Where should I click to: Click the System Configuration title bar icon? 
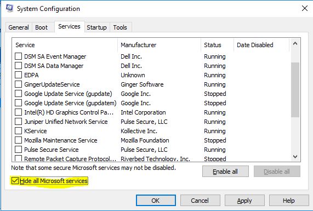pos(9,8)
